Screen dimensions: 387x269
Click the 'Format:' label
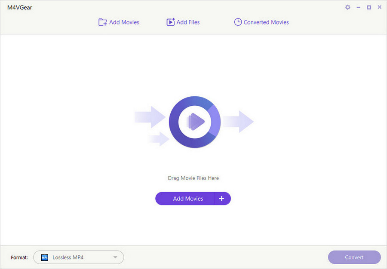point(19,257)
